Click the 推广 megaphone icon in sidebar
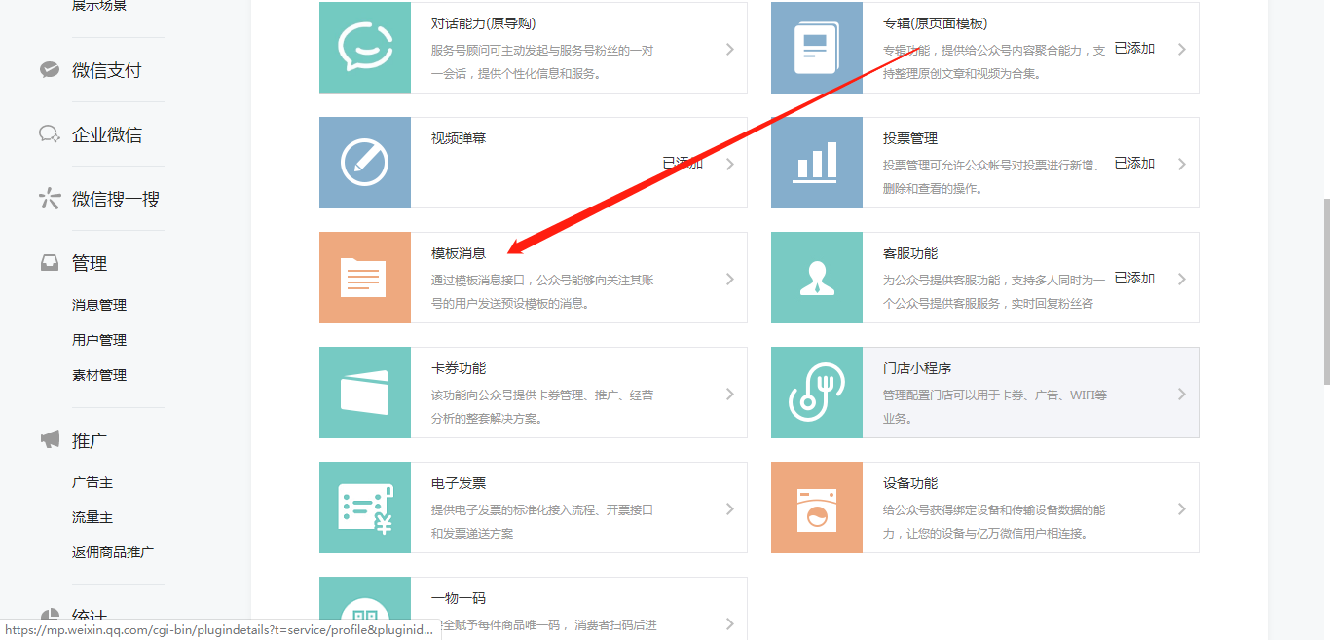 pyautogui.click(x=49, y=440)
